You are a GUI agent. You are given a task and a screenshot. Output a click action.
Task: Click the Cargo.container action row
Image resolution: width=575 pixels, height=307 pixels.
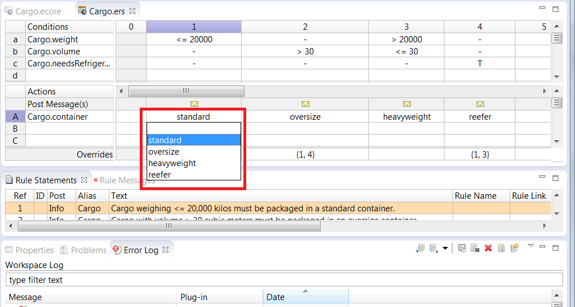(x=70, y=117)
